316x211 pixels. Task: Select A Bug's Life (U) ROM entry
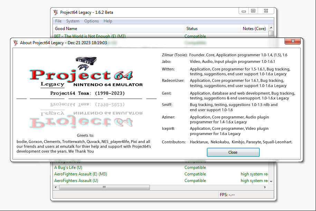[68, 167]
